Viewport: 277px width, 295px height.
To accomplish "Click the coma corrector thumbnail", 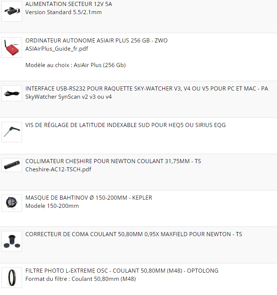I will coord(12,241).
